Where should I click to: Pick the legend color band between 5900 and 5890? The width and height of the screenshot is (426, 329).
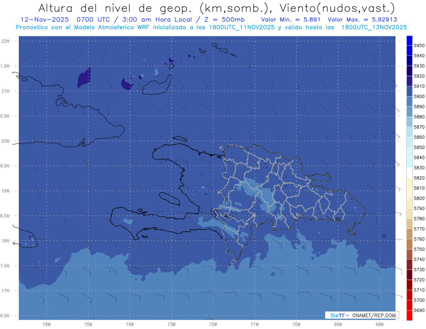pos(409,102)
